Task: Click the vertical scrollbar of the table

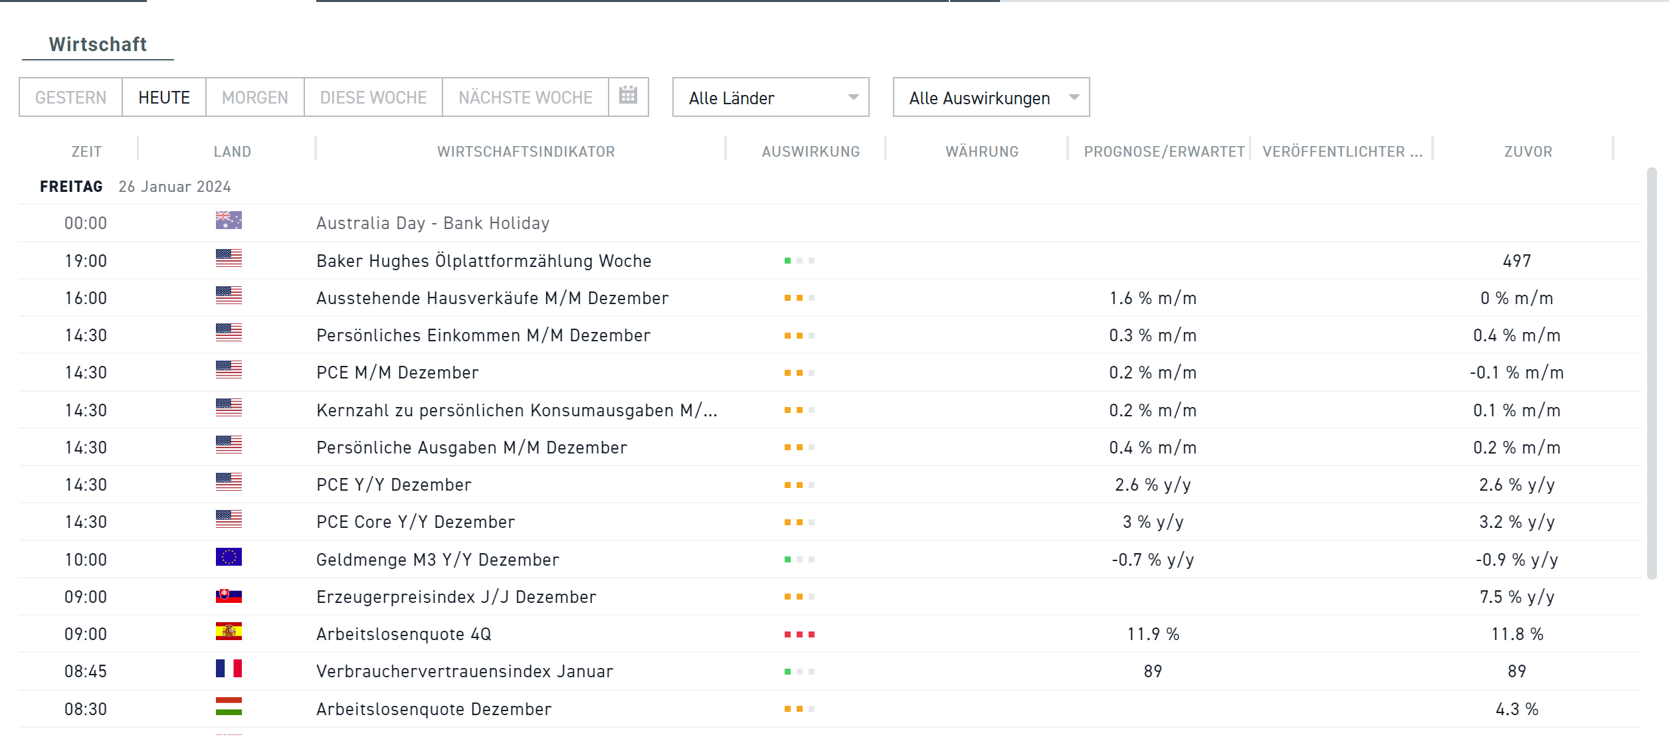Action: pos(1652,372)
